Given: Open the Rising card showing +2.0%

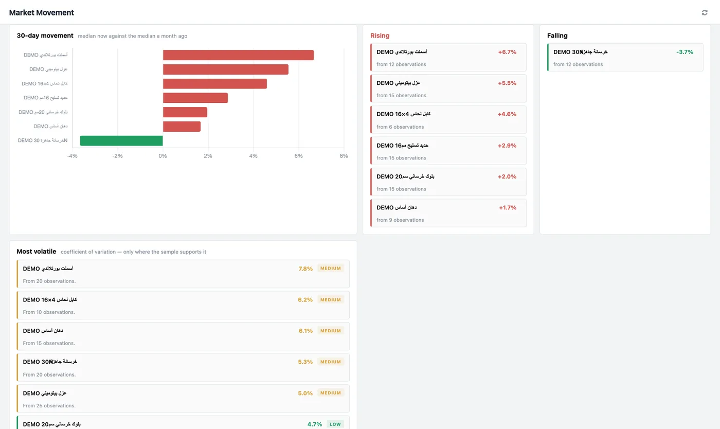Looking at the screenshot, I should [448, 182].
